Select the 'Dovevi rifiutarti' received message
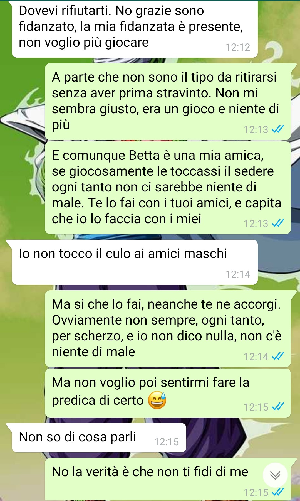 135,29
